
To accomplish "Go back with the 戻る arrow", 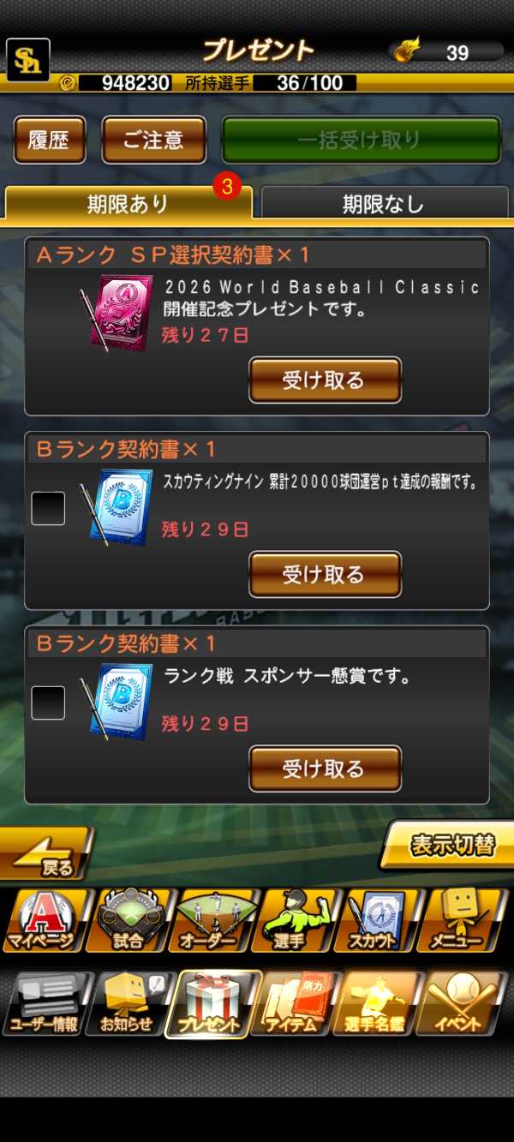I will [x=47, y=853].
